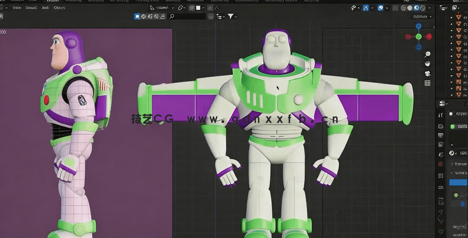Image resolution: width=468 pixels, height=238 pixels.
Task: Select the camera view icon in the viewport
Action: (x=428, y=73)
